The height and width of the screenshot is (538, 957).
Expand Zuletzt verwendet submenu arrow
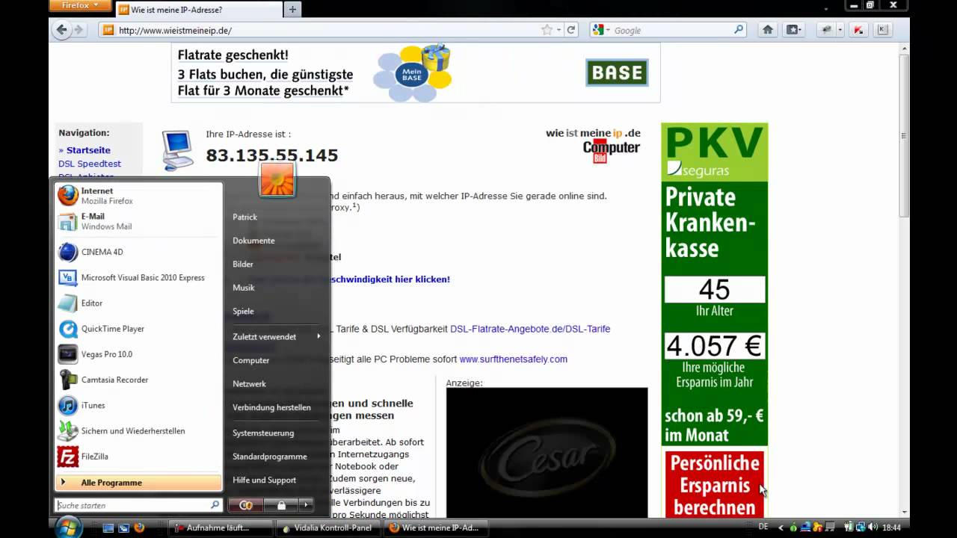point(319,336)
